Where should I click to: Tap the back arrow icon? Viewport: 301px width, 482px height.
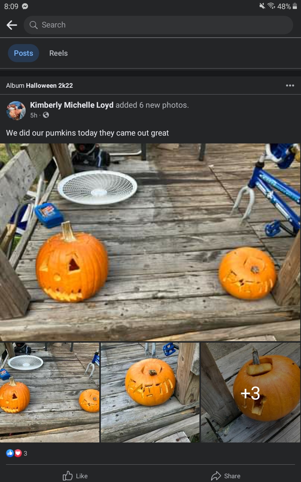click(12, 25)
